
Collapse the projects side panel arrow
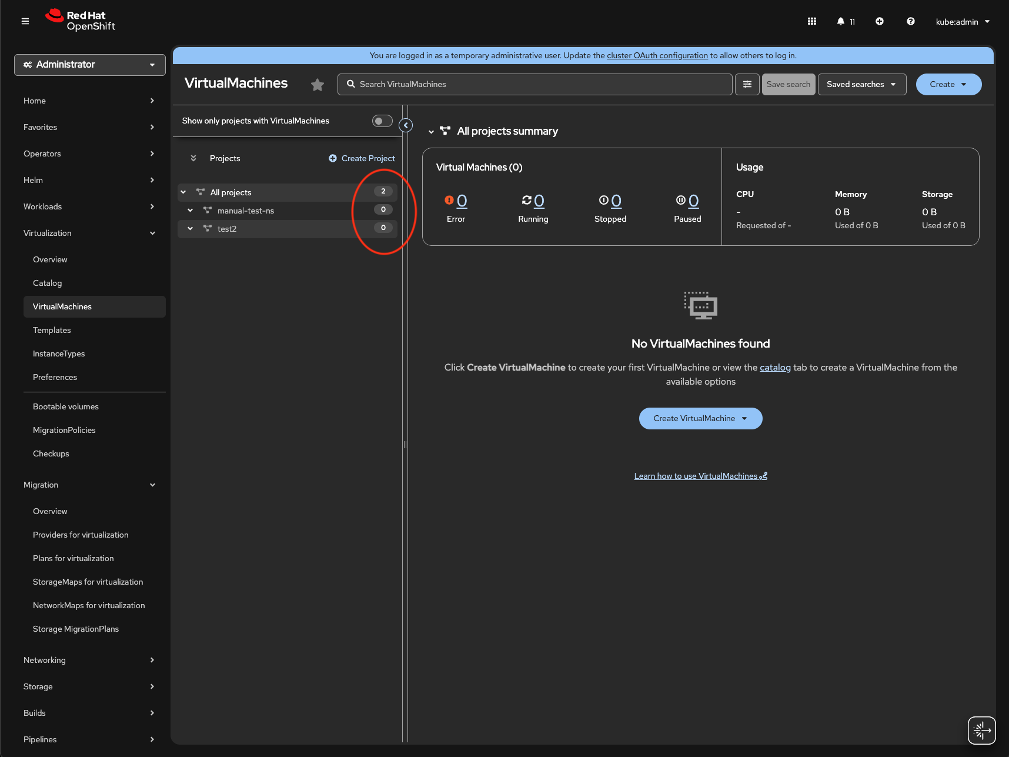pyautogui.click(x=406, y=125)
